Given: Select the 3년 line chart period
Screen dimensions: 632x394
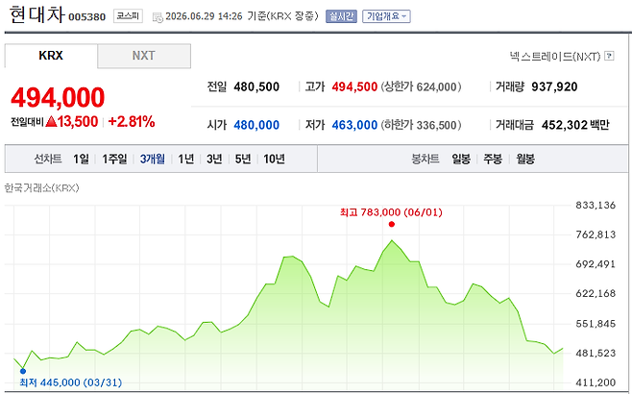Looking at the screenshot, I should click(214, 159).
